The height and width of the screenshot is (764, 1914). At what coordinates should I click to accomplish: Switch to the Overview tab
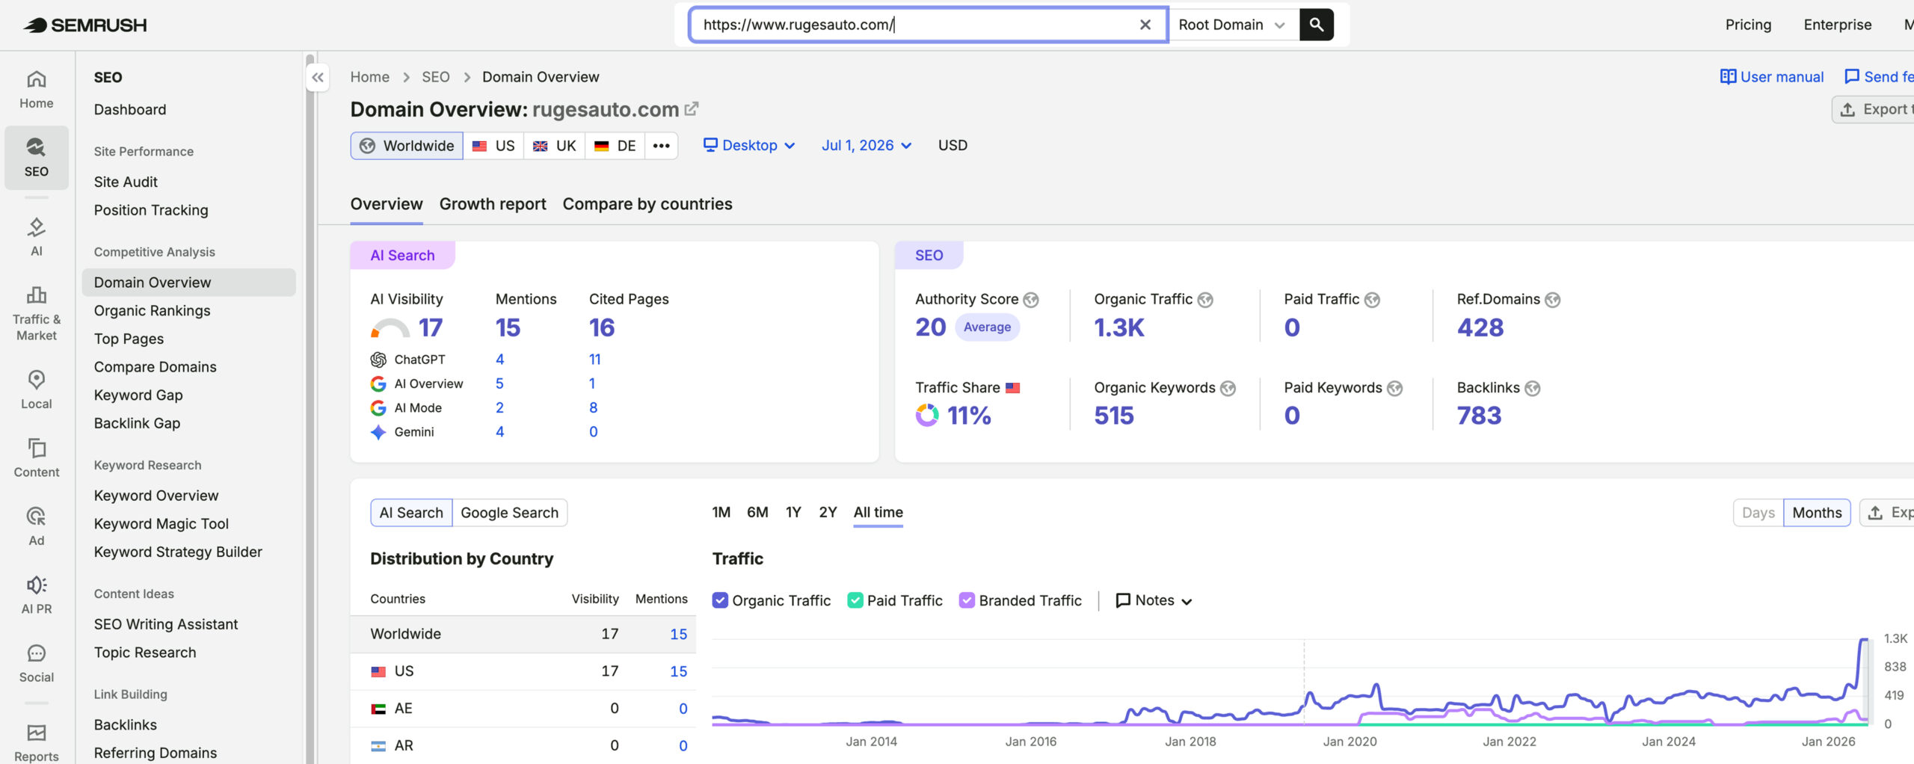click(x=387, y=204)
